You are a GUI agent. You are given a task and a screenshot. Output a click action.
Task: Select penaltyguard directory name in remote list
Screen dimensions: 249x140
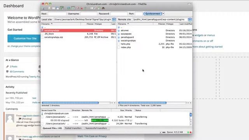pyautogui.click(x=127, y=37)
